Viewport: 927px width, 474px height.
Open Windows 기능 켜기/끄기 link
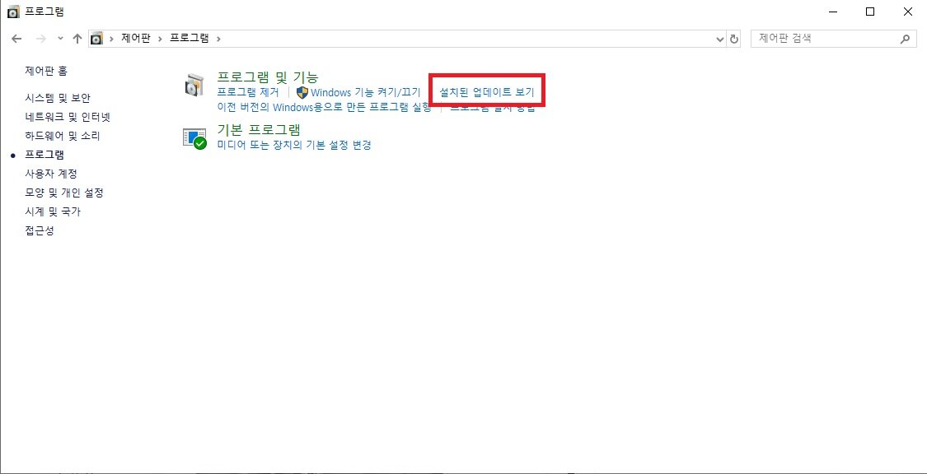coord(365,92)
